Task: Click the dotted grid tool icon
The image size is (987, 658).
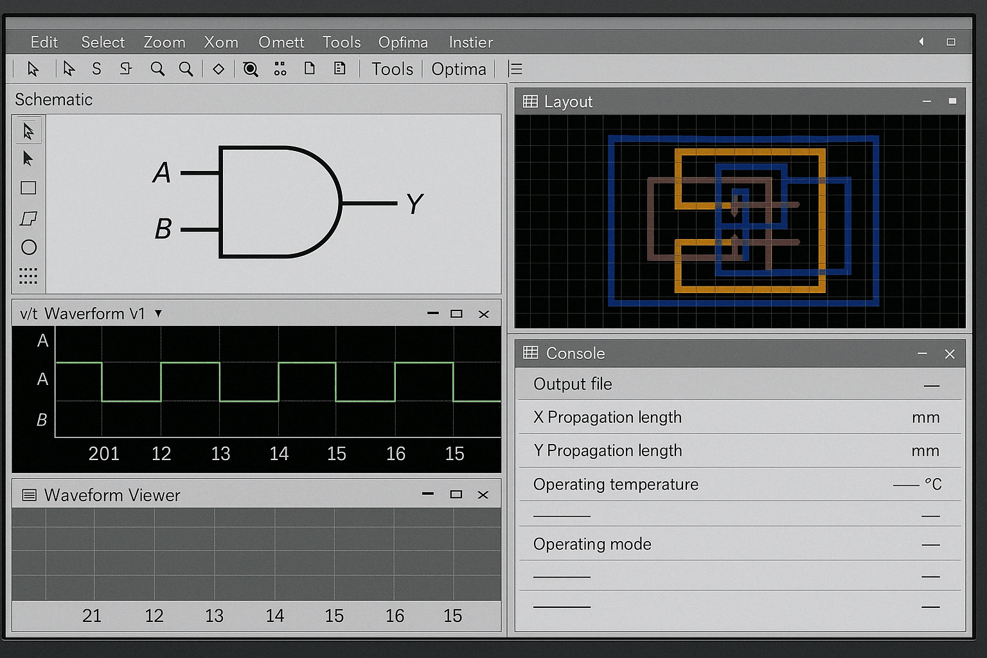Action: (x=28, y=276)
